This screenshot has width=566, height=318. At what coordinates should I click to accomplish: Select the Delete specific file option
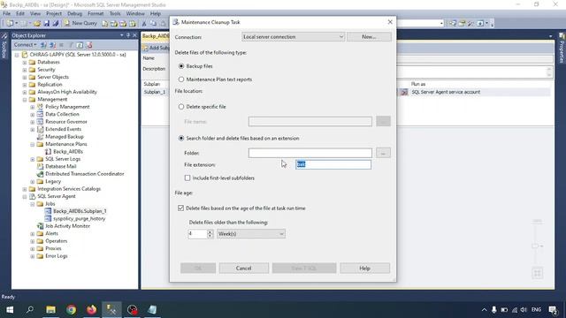tap(181, 107)
